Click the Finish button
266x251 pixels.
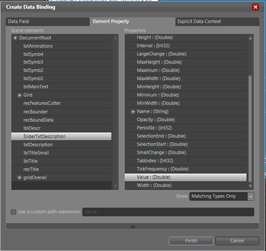coord(191,240)
